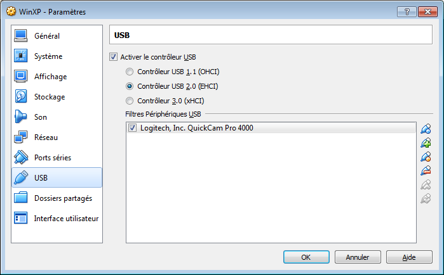This screenshot has width=444, height=275.
Task: Select the Ports séries icon
Action: coord(21,158)
